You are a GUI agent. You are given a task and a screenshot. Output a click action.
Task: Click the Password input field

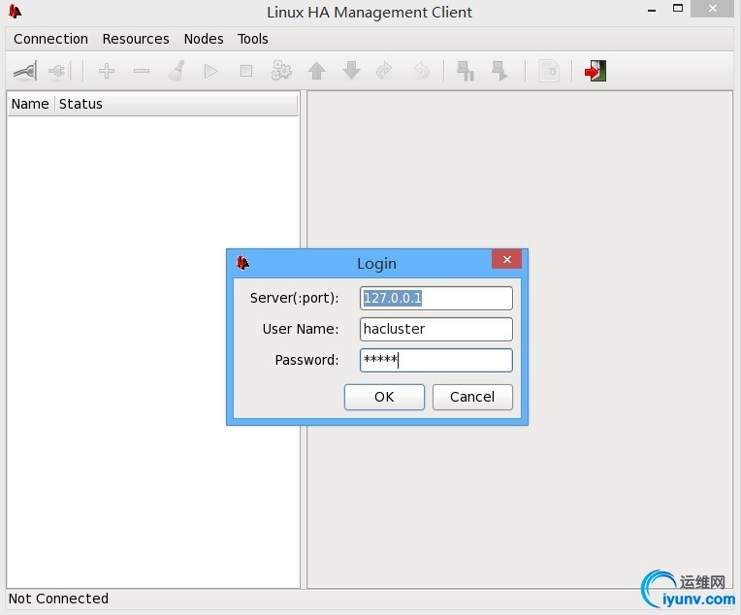[436, 360]
